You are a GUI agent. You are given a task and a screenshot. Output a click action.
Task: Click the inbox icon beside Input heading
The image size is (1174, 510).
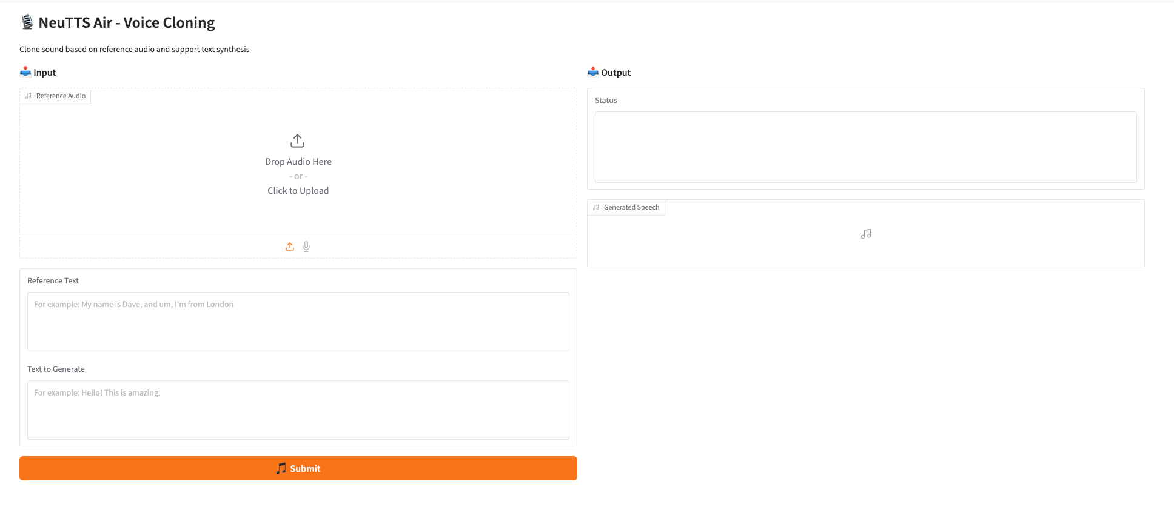(x=25, y=72)
